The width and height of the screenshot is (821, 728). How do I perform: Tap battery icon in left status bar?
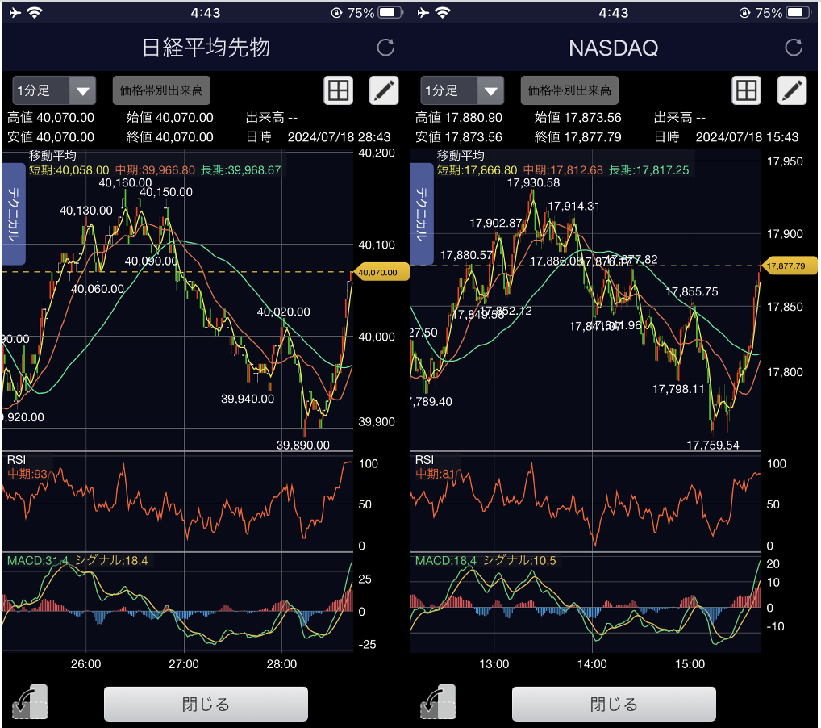pyautogui.click(x=390, y=13)
